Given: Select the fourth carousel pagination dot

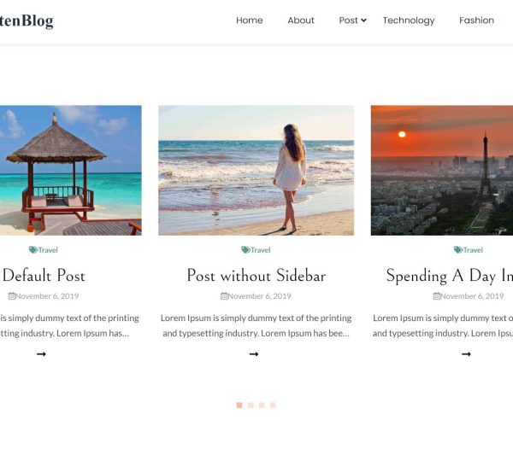Looking at the screenshot, I should pyautogui.click(x=273, y=406).
